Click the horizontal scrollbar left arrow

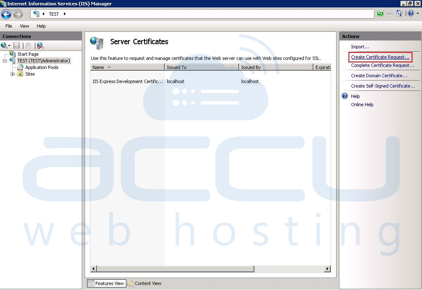(94, 269)
